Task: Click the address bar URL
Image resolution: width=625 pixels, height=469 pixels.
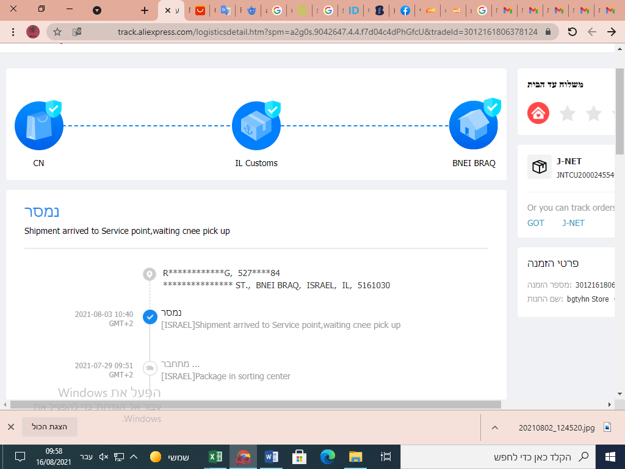Action: [327, 32]
